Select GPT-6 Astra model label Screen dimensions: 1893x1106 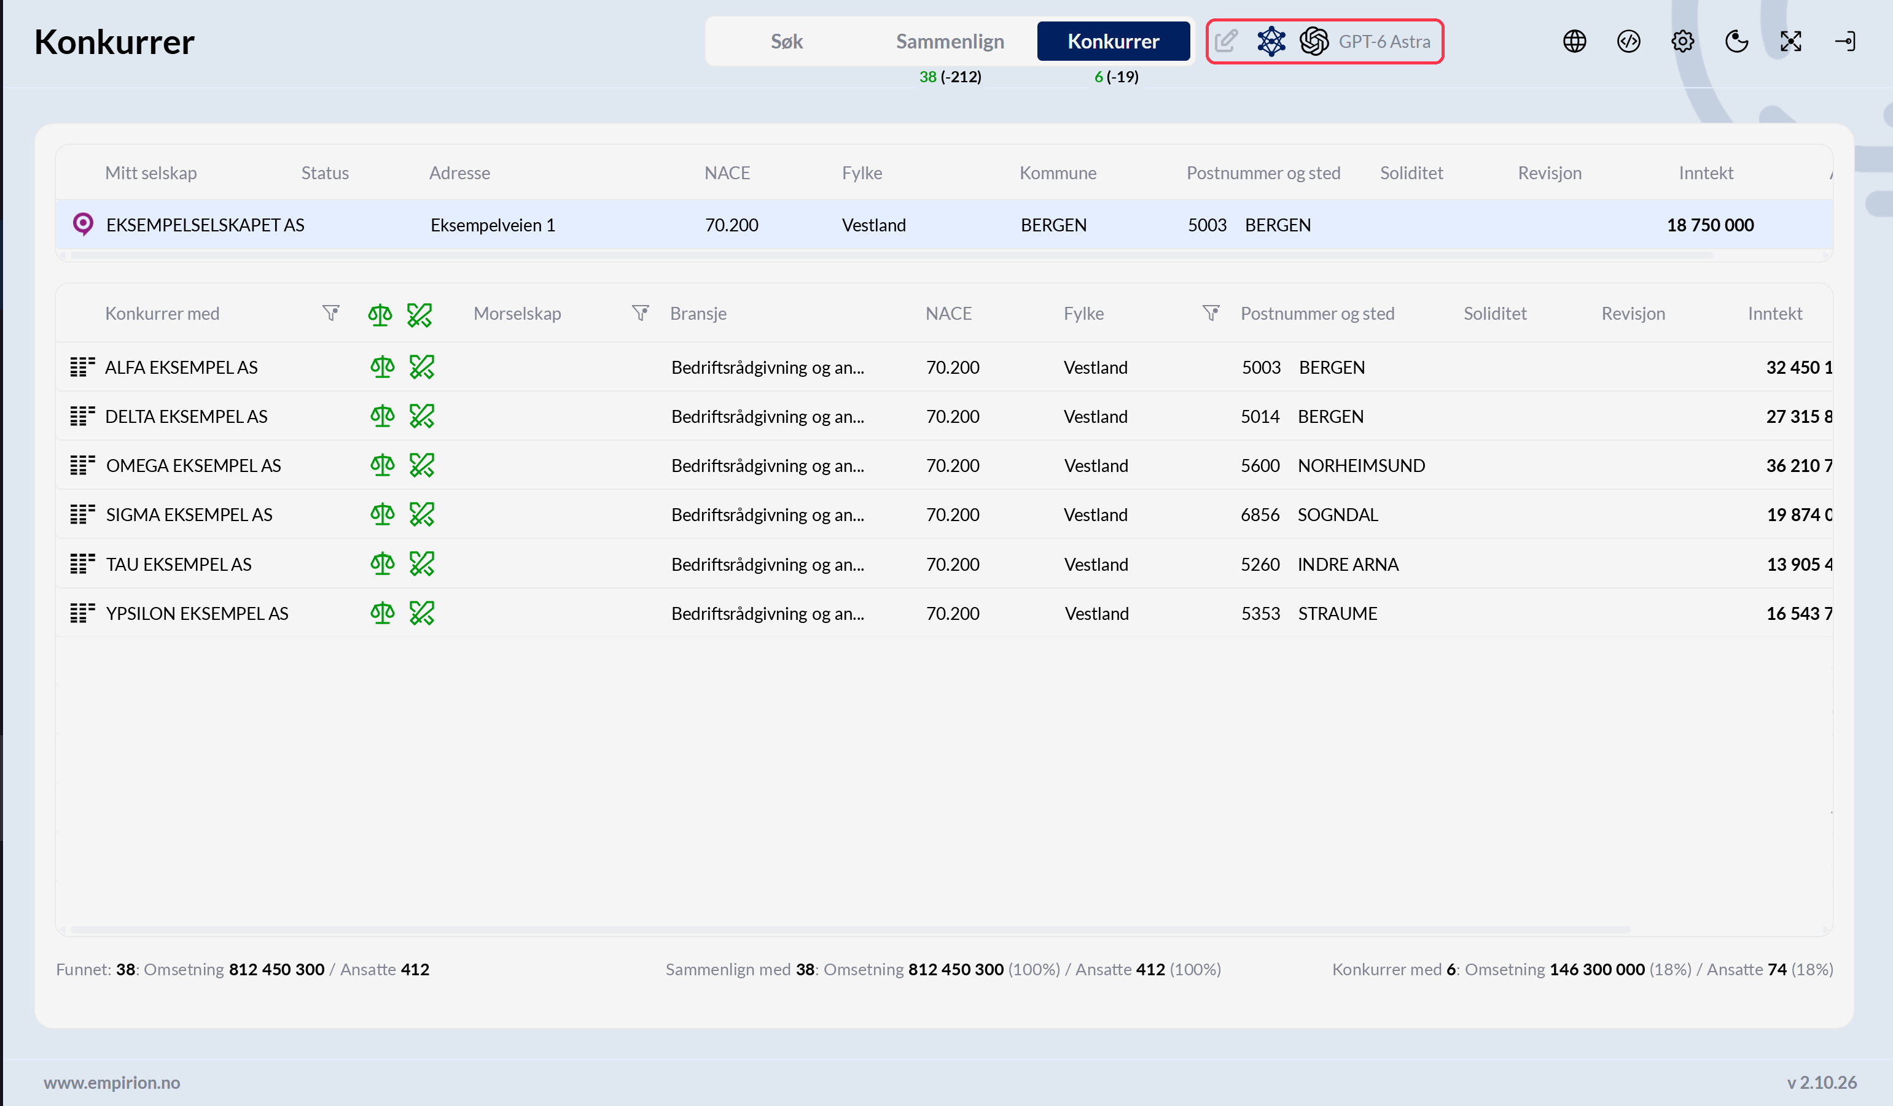1384,41
